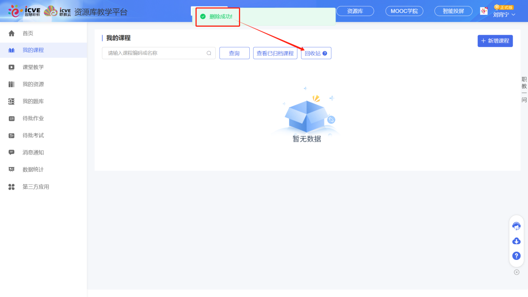Click the search magnifier icon in input
528x297 pixels.
pos(209,53)
